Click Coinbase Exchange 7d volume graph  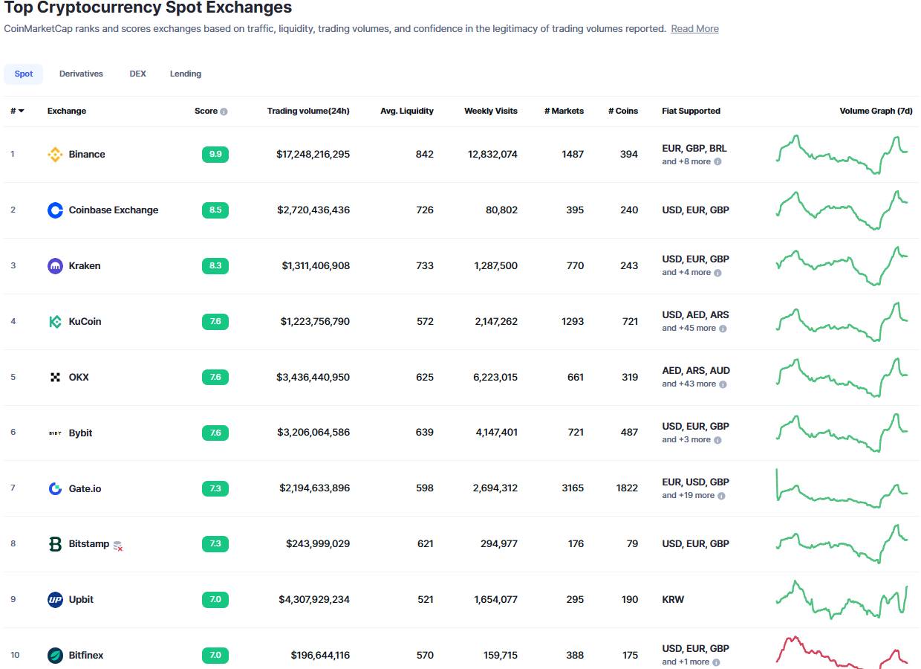[842, 210]
